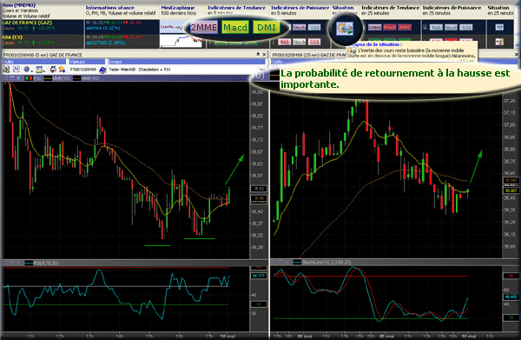
Task: Click the pin icon on the 5-minute panel
Action: tap(258, 54)
